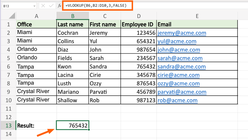Open the jeremy@acme.com email link
Image resolution: width=248 pixels, height=140 pixels.
point(182,33)
